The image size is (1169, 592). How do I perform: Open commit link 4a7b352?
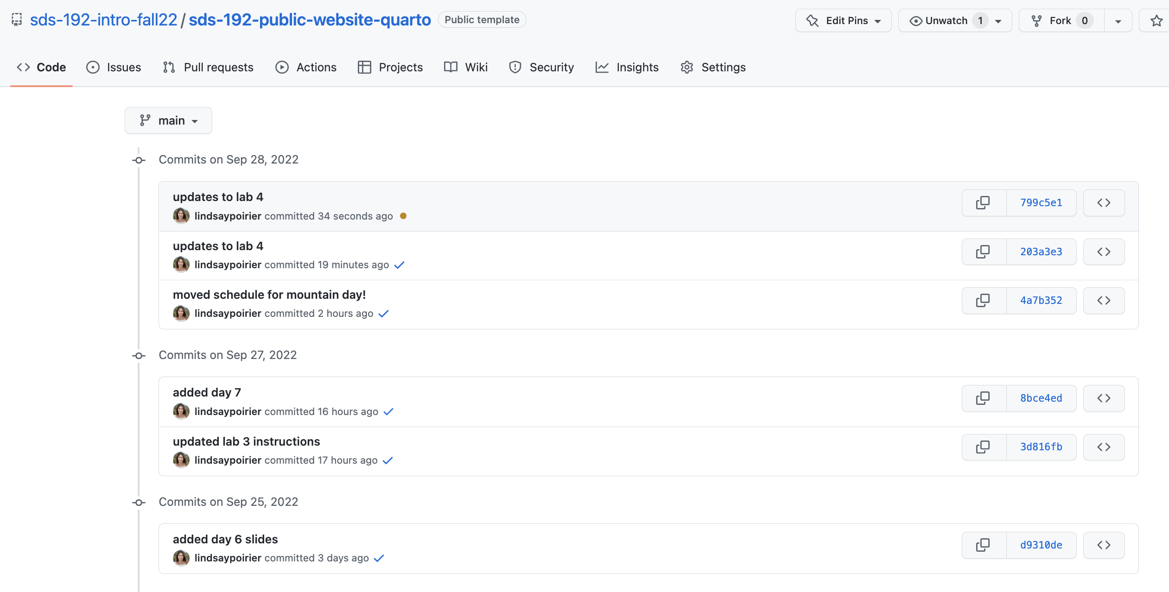pos(1041,301)
